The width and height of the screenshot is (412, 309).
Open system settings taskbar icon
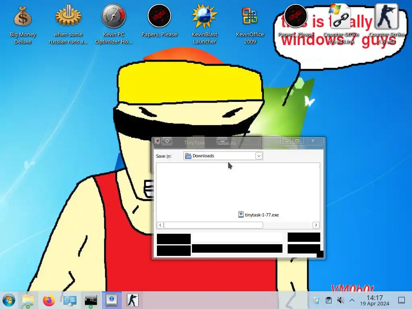click(70, 300)
